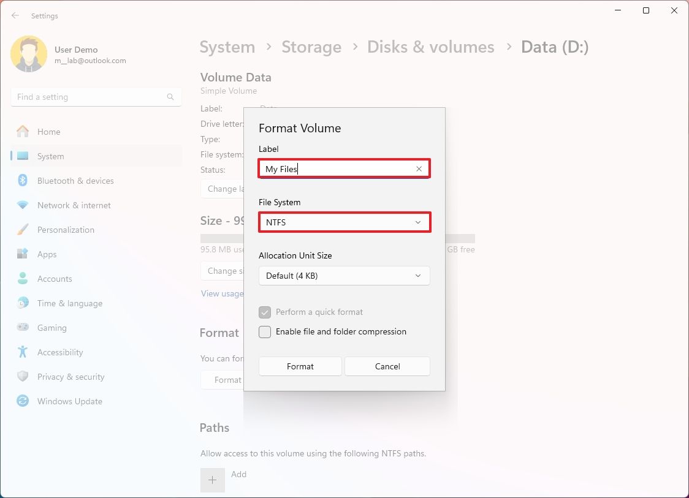Click the Find a setting search box

96,96
